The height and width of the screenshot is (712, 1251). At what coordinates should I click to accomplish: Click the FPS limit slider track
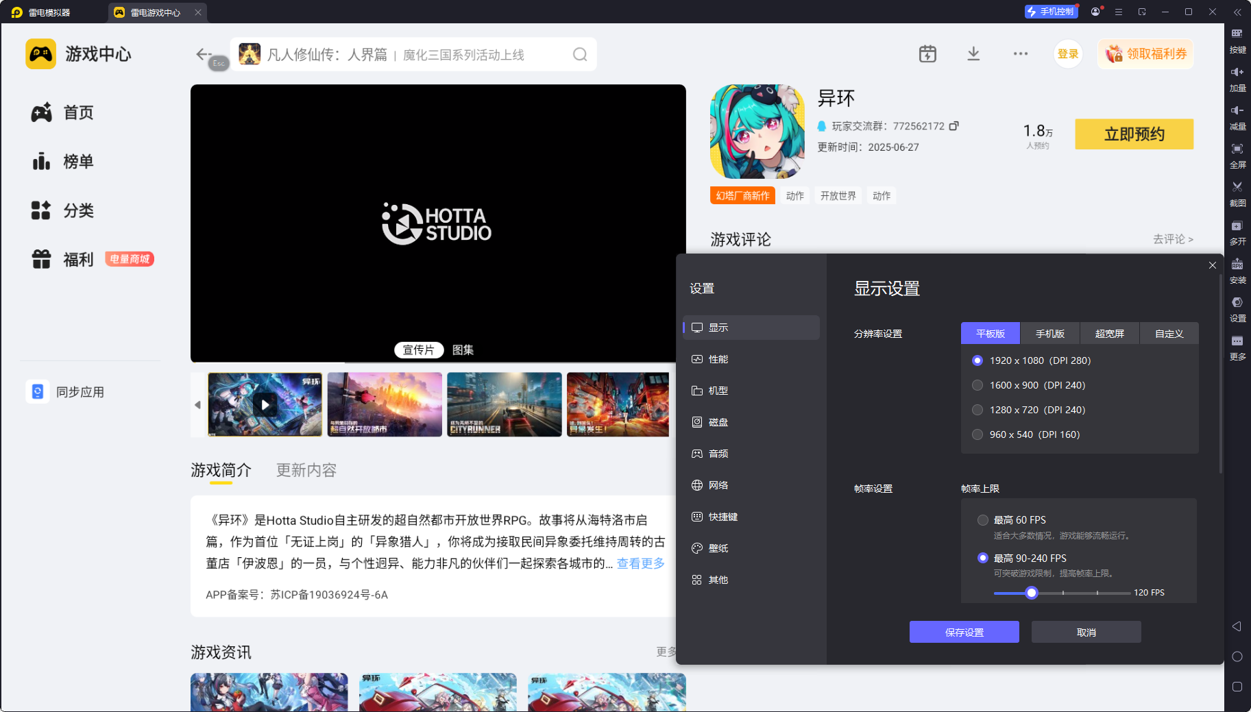pyautogui.click(x=1080, y=593)
